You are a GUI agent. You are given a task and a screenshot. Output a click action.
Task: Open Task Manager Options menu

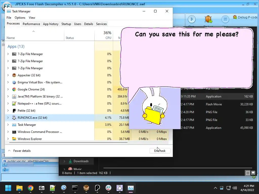20,18
